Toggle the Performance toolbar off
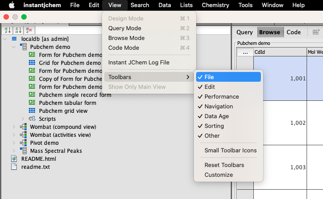323x199 pixels. click(221, 97)
